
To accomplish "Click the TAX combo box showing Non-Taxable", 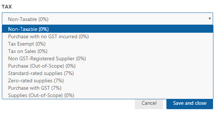I will (x=107, y=19).
